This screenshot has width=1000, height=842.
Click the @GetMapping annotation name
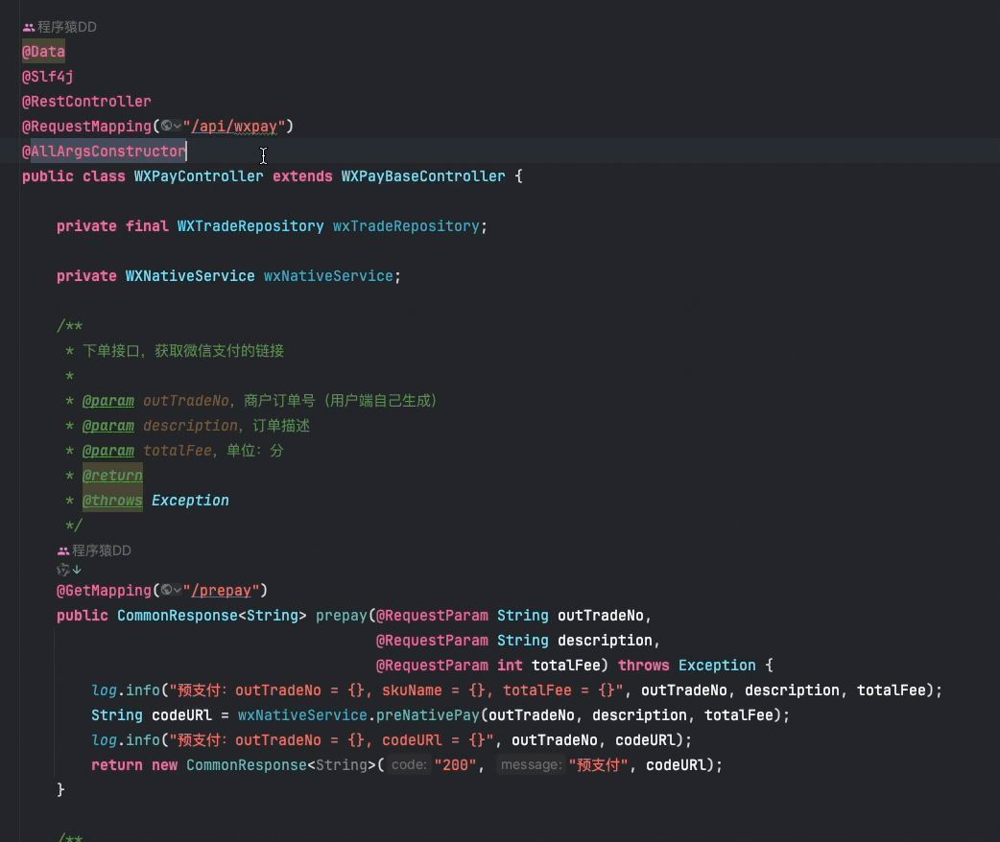click(x=104, y=590)
